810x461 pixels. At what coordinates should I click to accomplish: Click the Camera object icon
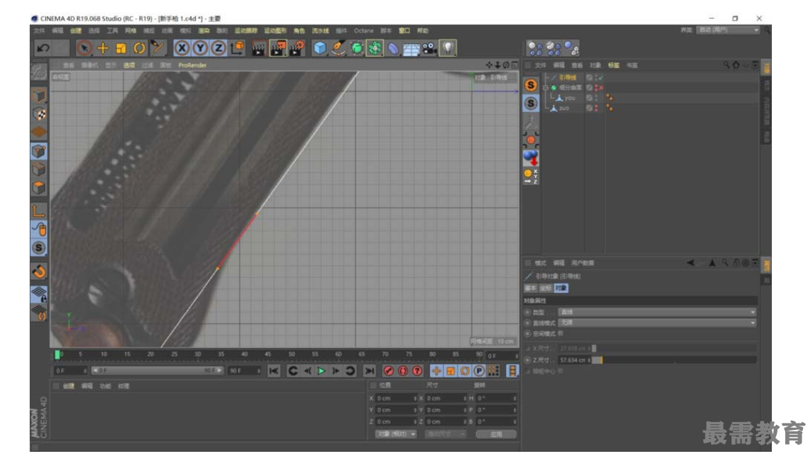429,48
